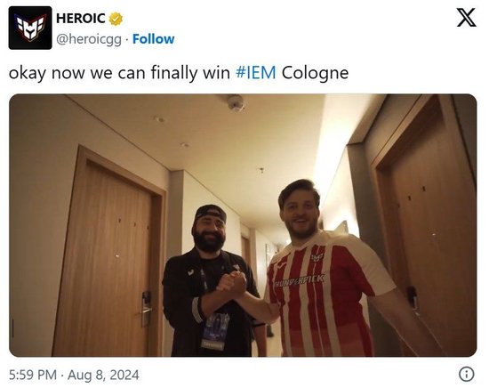Image resolution: width=489 pixels, height=388 pixels.
Task: Click the info icon beside the timestamp
Action: pos(467,374)
